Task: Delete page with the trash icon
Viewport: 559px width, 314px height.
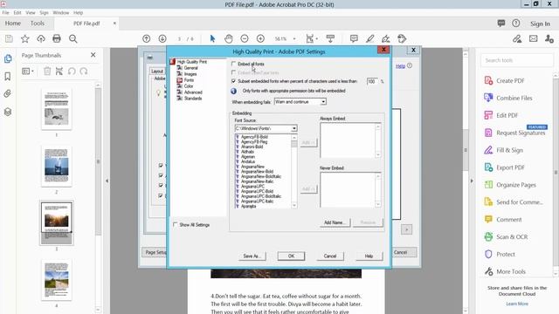Action: point(47,72)
